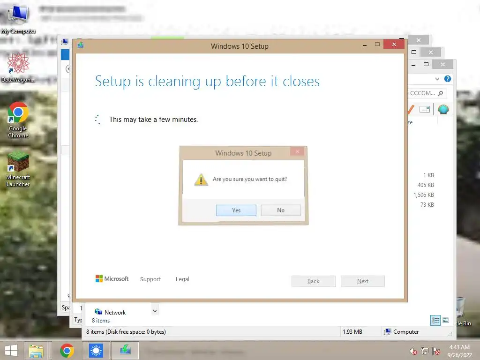Open the DataWagon desktop shortcut
The image size is (480, 360).
[x=18, y=67]
